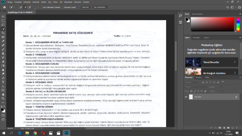Toggle lock all padlock icon
Image resolution: width=242 pixels, height=136 pixels.
pos(205,91)
